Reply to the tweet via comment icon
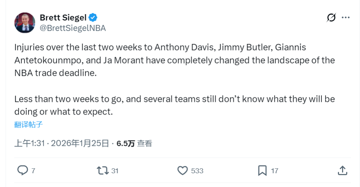 22,171
